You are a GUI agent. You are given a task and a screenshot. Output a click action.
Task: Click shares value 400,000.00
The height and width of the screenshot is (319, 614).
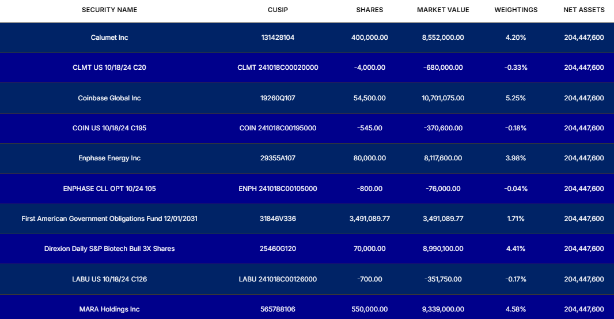[x=370, y=37]
